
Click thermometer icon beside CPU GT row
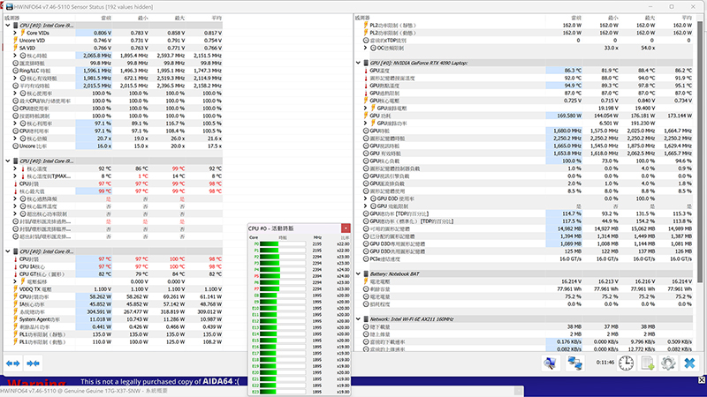point(15,274)
